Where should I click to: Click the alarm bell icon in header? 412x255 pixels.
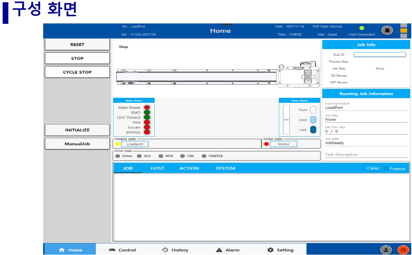(387, 30)
